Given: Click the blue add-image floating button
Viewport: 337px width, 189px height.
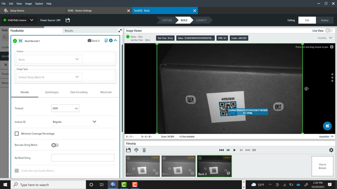Looking at the screenshot, I should click(327, 126).
